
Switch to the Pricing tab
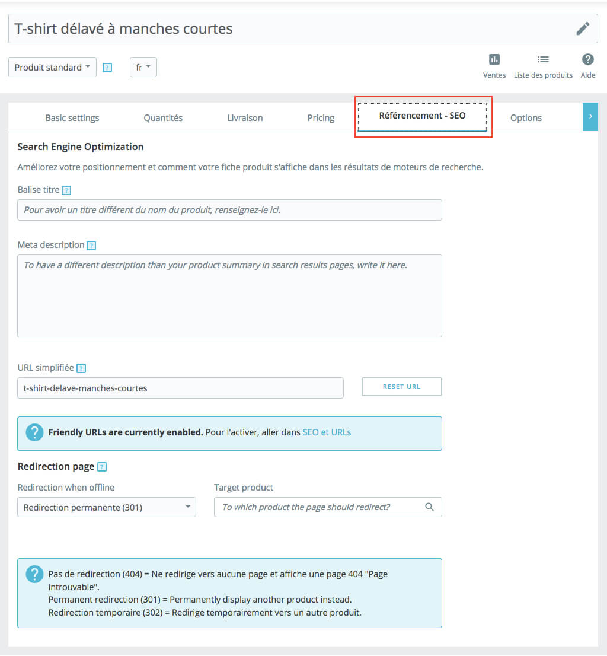coord(321,118)
